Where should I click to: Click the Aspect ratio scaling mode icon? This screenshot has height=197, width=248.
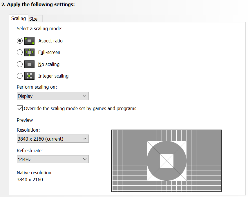(x=29, y=41)
